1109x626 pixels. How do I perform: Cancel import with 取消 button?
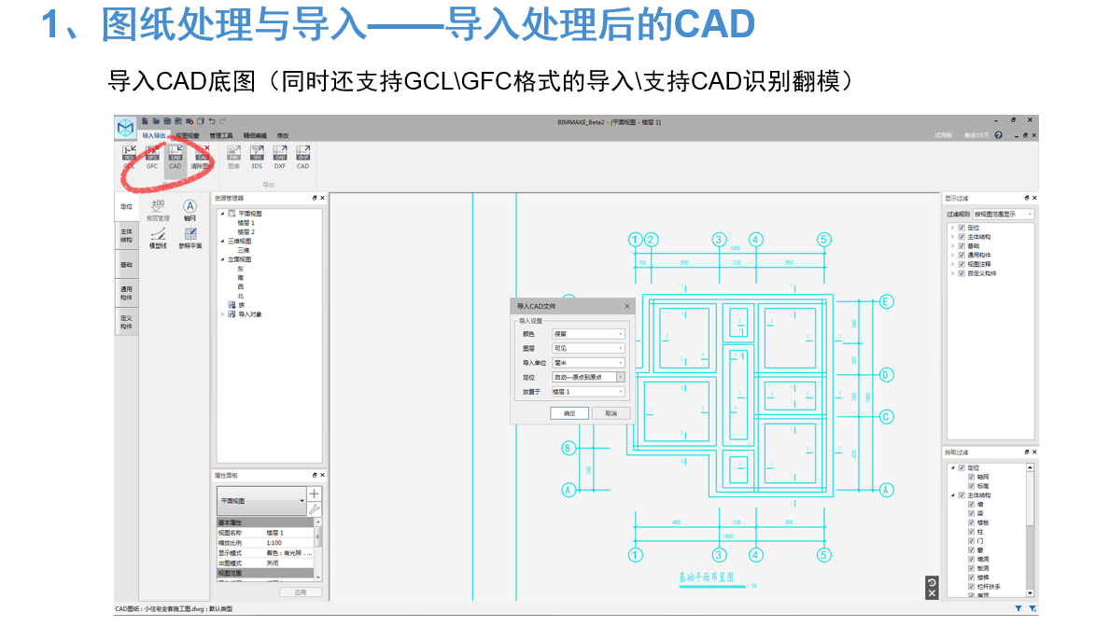pos(611,413)
